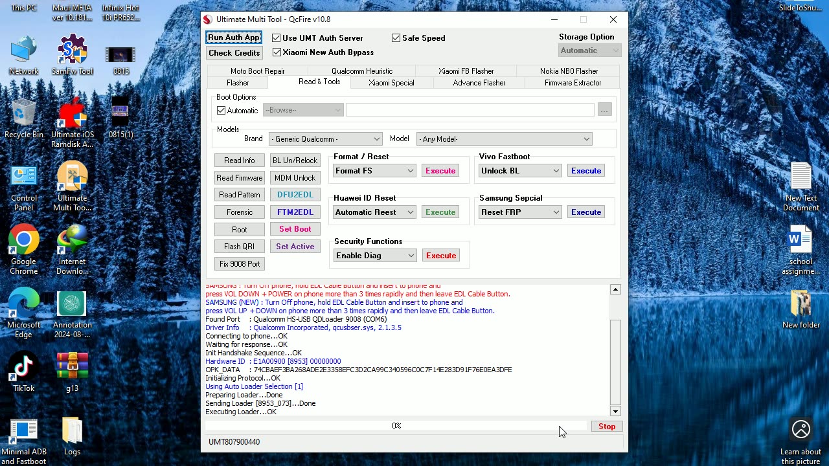Launch Microsoft Edge desktop icon

[x=23, y=313]
